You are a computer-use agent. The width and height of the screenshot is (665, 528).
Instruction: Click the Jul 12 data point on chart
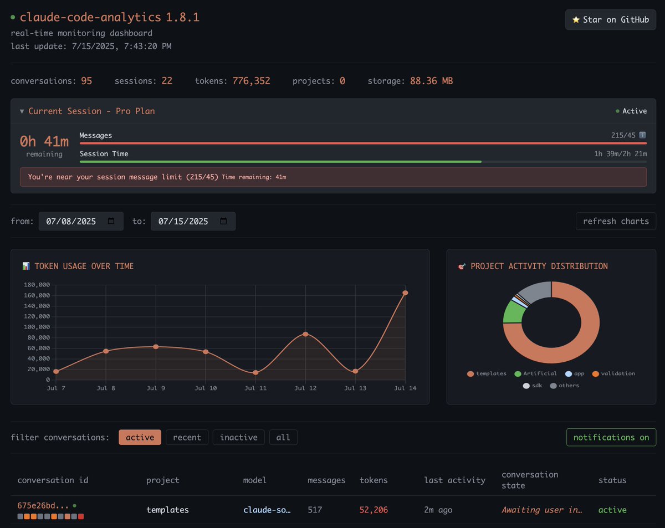(x=305, y=334)
